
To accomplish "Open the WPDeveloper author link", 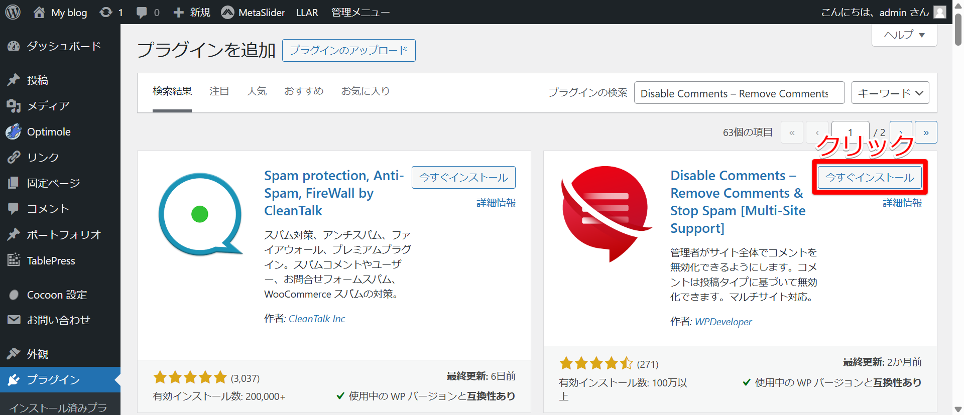I will [x=723, y=322].
